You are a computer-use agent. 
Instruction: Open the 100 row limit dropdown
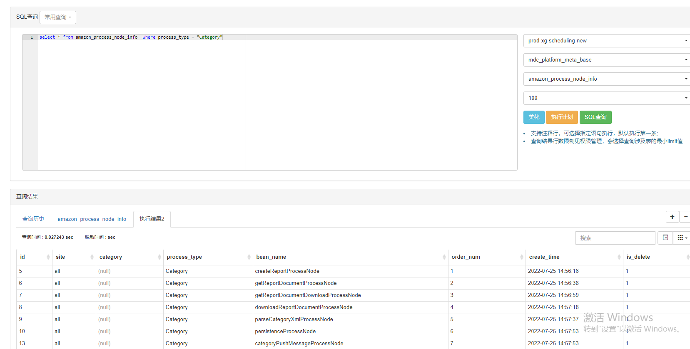[x=606, y=98]
